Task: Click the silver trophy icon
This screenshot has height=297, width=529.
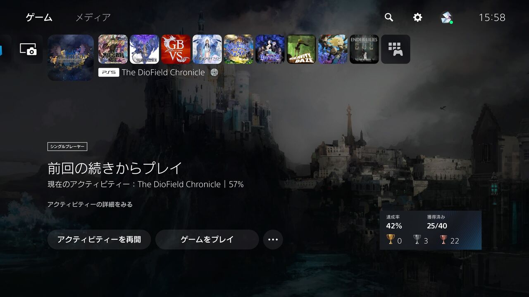Action: (417, 239)
